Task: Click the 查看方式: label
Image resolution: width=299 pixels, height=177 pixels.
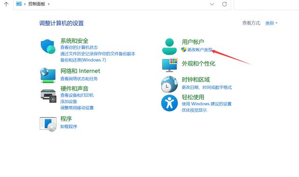Action: [x=251, y=23]
